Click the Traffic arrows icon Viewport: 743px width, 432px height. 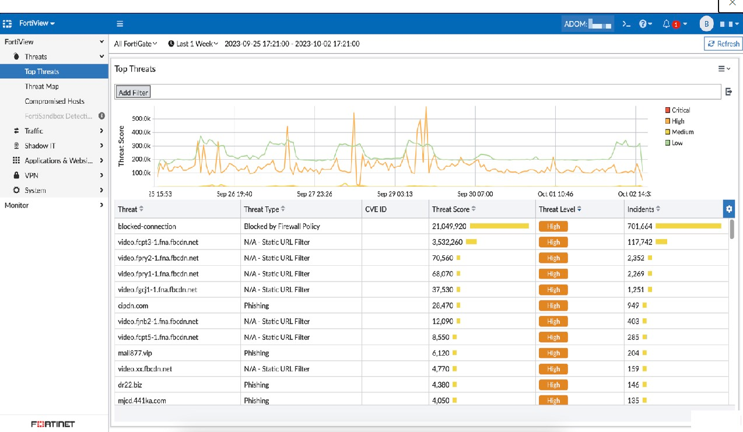point(16,131)
